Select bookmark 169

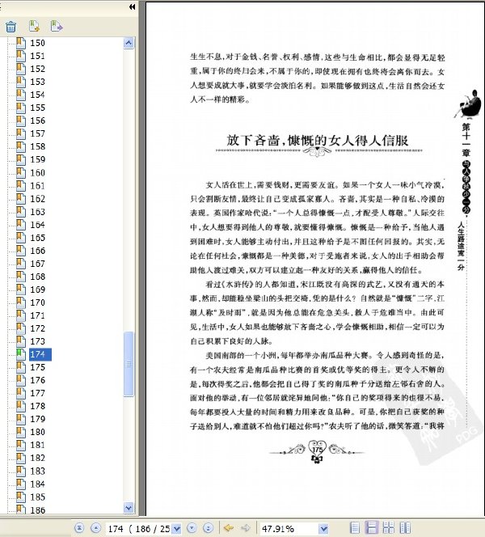pos(37,290)
